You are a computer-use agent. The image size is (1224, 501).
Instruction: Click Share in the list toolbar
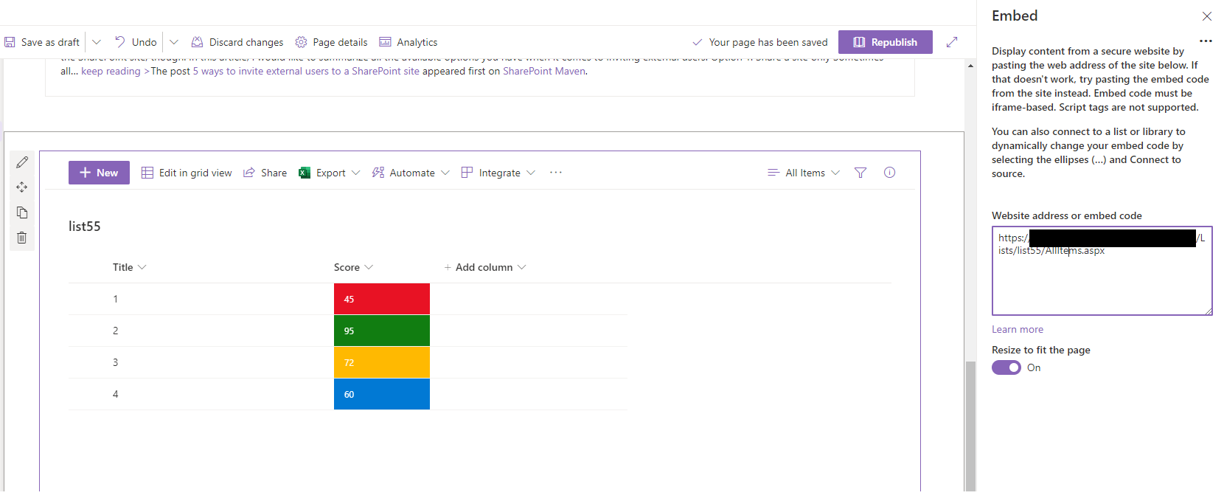[x=265, y=173]
